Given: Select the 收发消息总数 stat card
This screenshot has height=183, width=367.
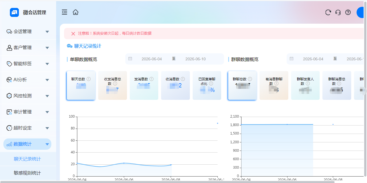Looking at the screenshot, I should coord(113,85).
